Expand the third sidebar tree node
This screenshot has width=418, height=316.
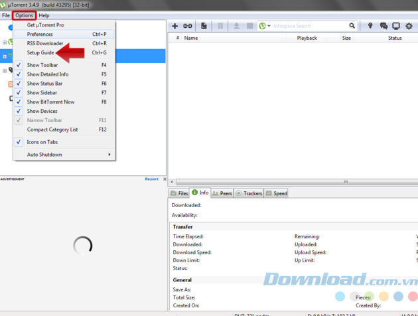(x=5, y=70)
